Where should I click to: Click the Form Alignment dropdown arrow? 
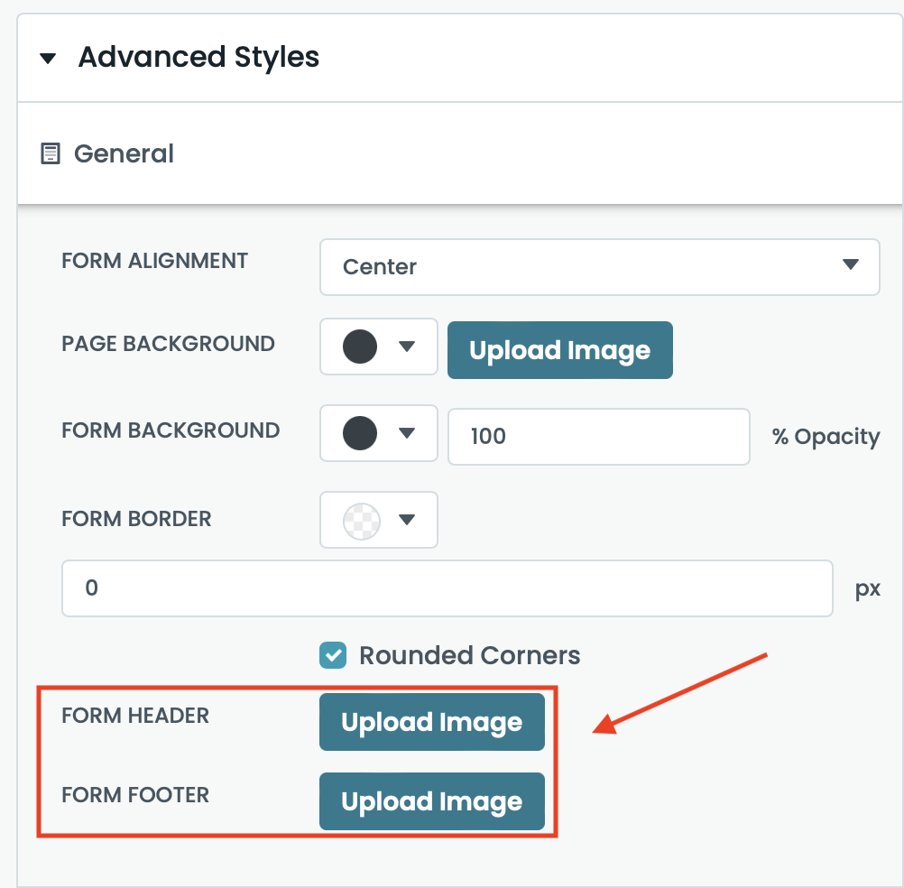click(849, 265)
